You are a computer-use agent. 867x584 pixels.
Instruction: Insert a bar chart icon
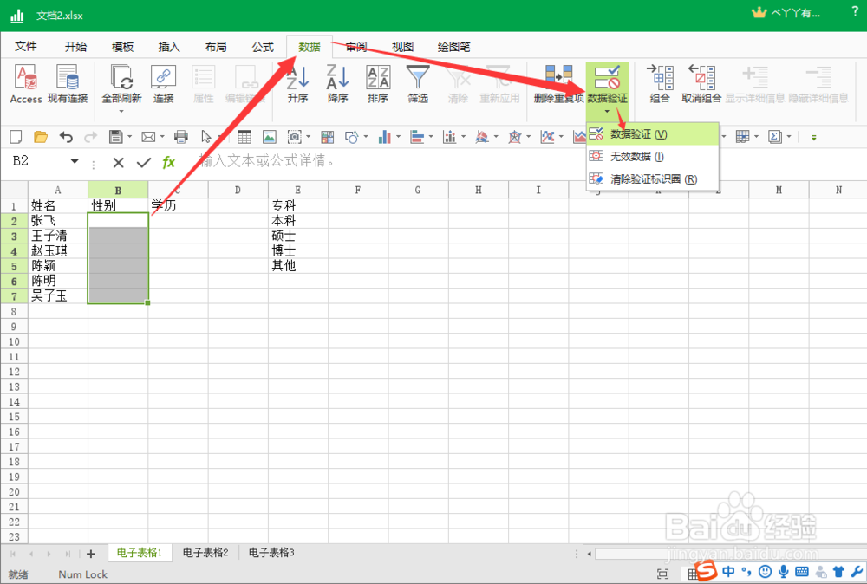pos(417,137)
